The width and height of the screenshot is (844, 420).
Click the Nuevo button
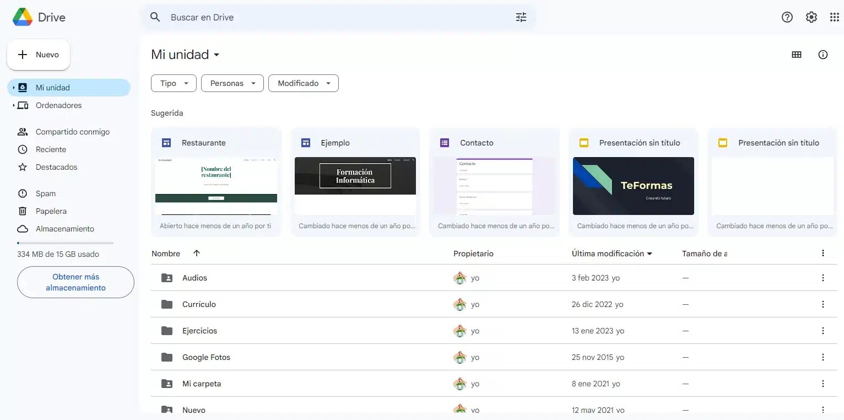point(39,55)
